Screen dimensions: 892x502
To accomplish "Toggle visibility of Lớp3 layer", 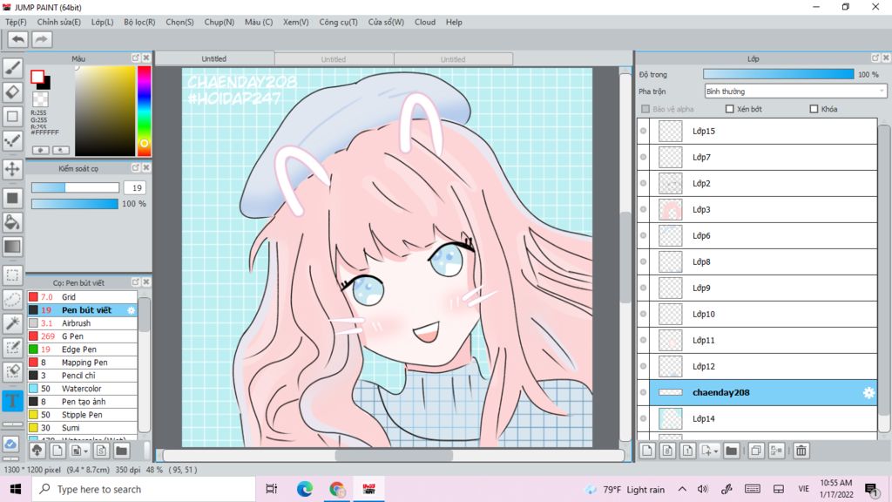I will click(644, 209).
